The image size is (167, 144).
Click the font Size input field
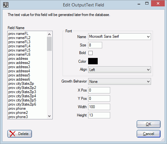pos(95,45)
